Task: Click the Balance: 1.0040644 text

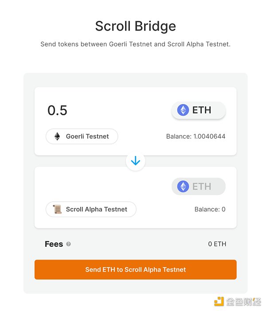Action: coord(196,136)
